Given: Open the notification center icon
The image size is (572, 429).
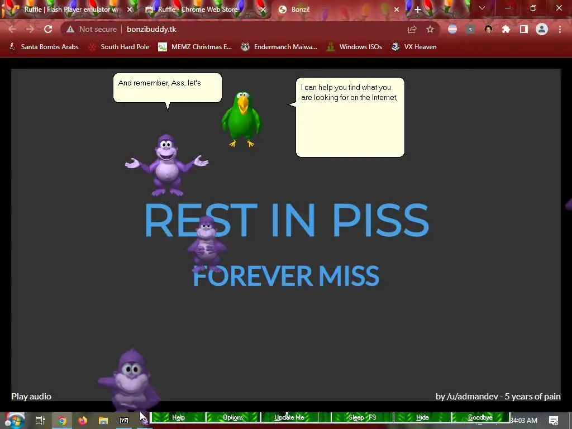Looking at the screenshot, I should 554,421.
